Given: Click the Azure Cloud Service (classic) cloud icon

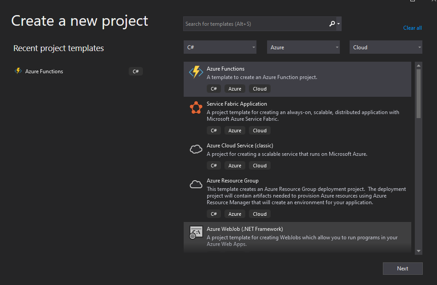Looking at the screenshot, I should [x=196, y=149].
